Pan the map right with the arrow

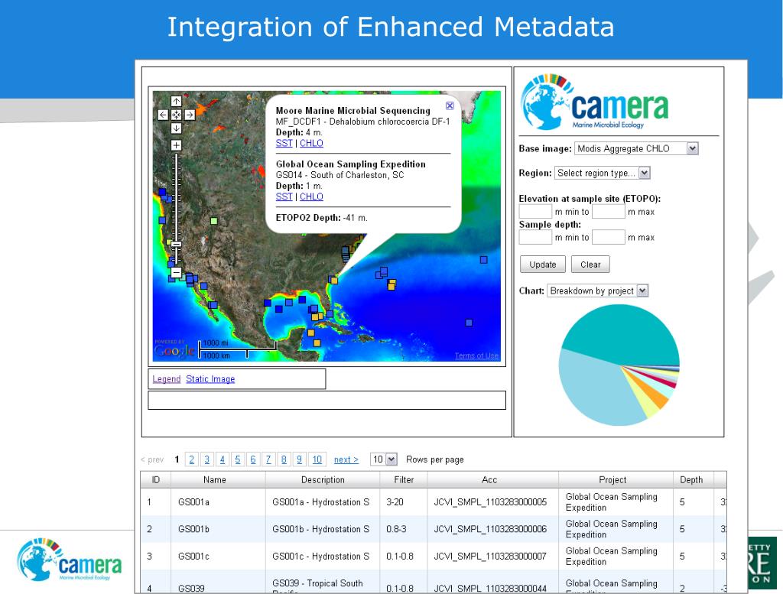pos(189,115)
